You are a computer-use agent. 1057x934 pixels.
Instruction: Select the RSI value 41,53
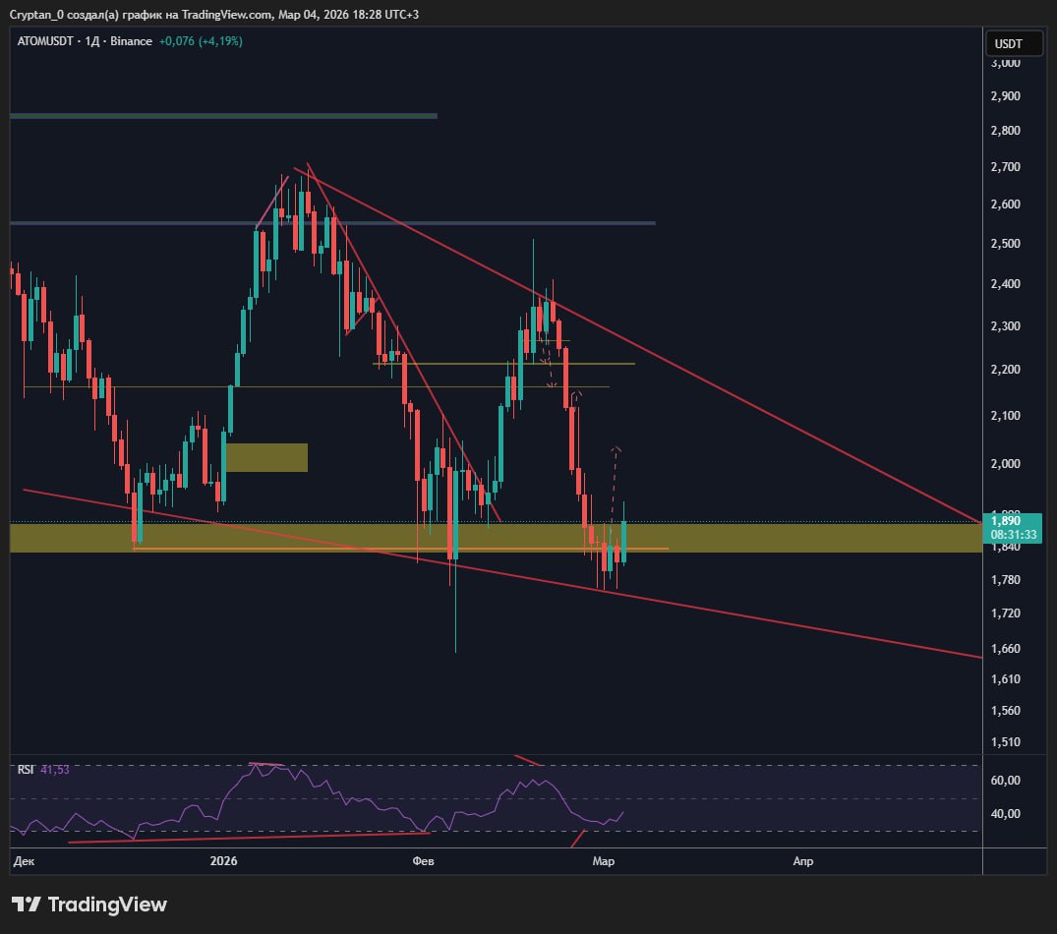tap(55, 769)
